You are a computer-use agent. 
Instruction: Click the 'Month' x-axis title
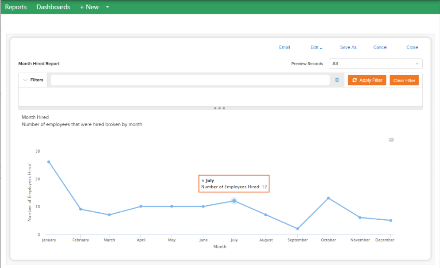pyautogui.click(x=220, y=247)
